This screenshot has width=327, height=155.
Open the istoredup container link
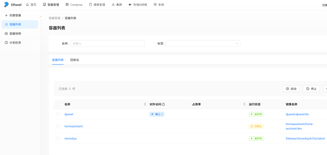pyautogui.click(x=71, y=138)
